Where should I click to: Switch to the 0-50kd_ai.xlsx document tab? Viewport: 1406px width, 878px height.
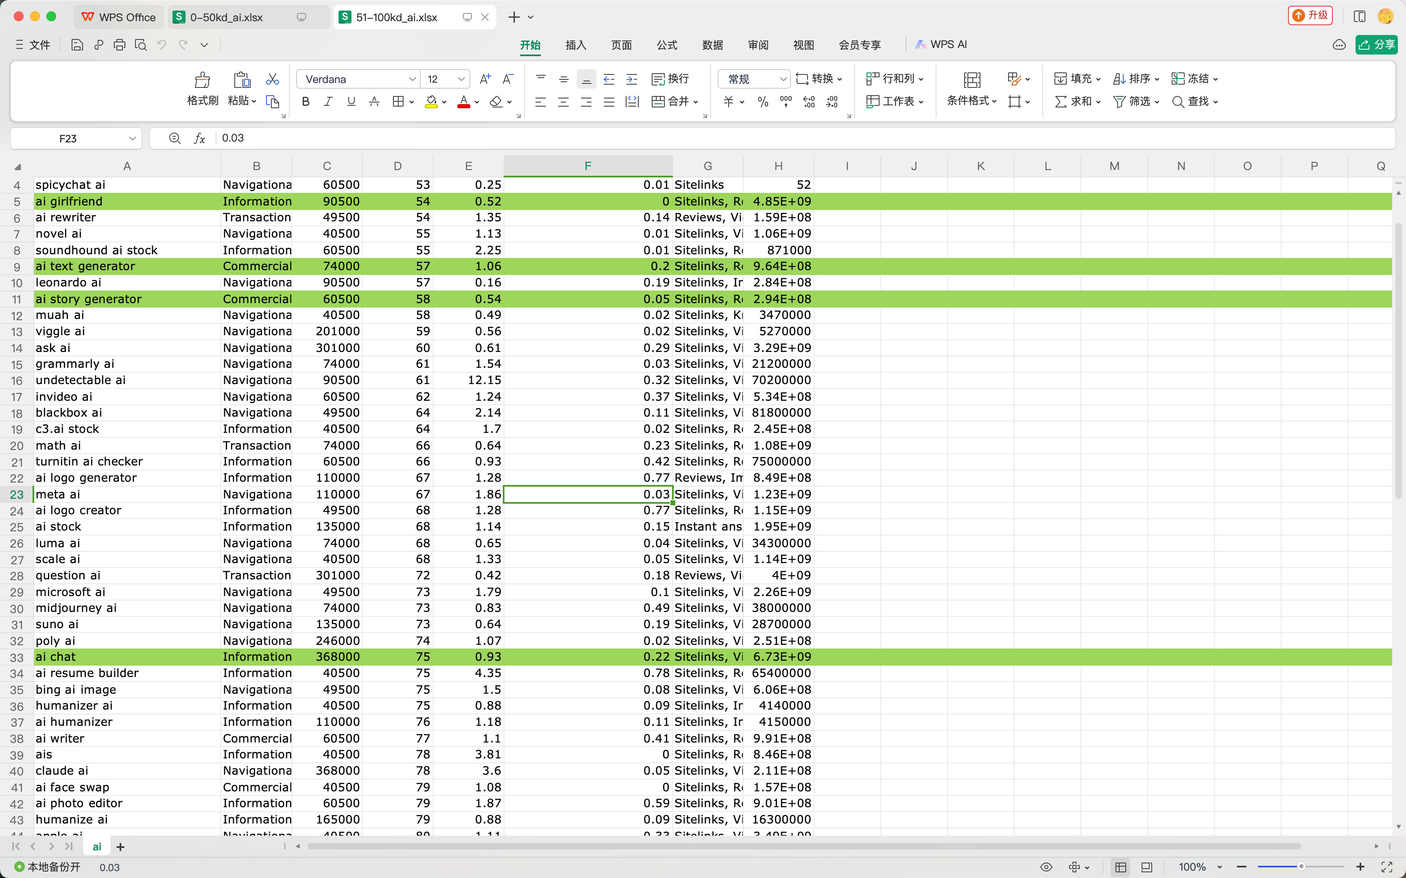coord(249,17)
